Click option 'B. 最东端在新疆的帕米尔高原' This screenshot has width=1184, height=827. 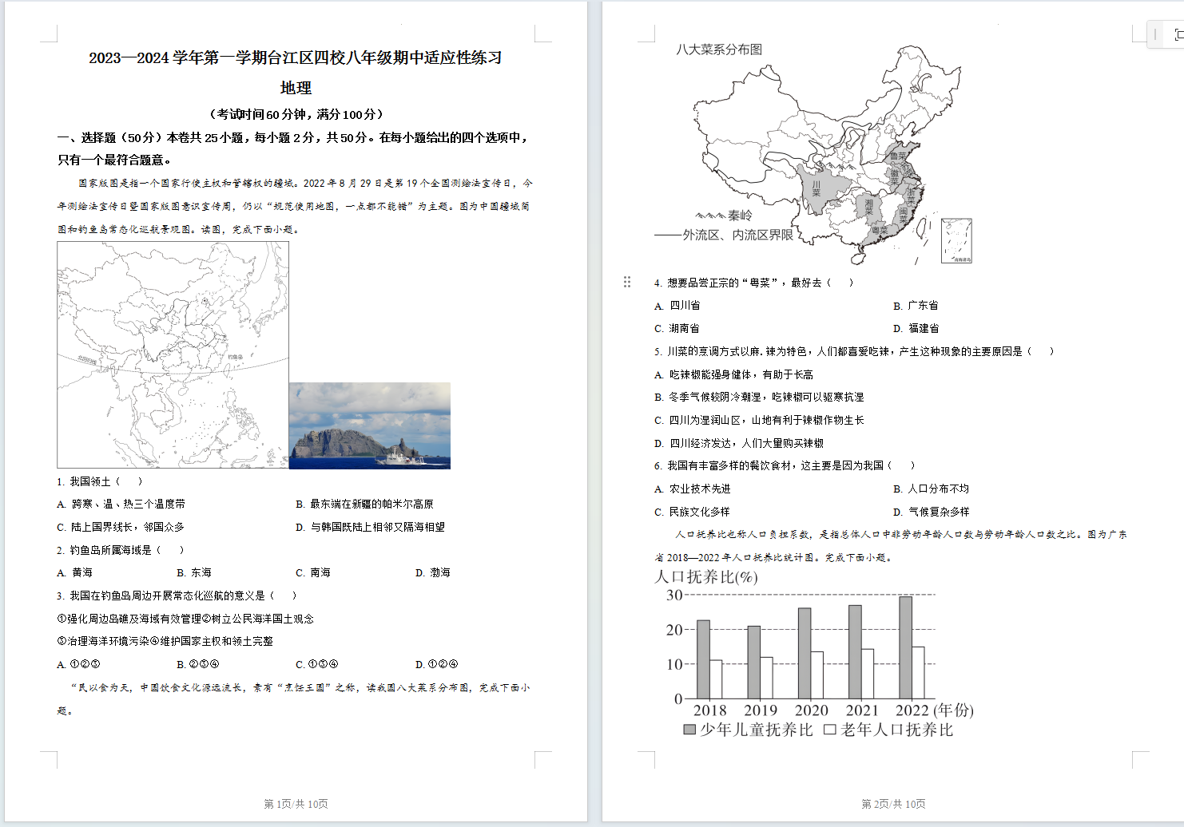click(x=364, y=504)
